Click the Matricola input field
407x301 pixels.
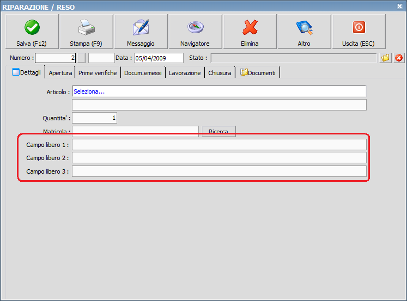pyautogui.click(x=135, y=131)
